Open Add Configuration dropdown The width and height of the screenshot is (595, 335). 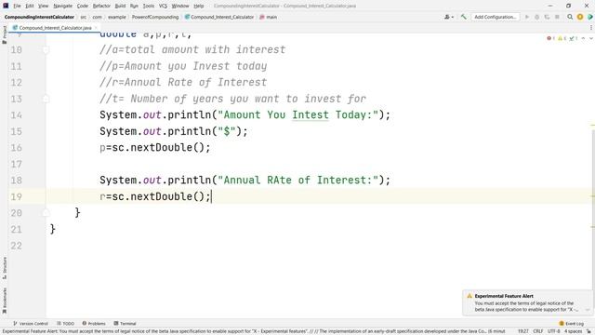(496, 17)
